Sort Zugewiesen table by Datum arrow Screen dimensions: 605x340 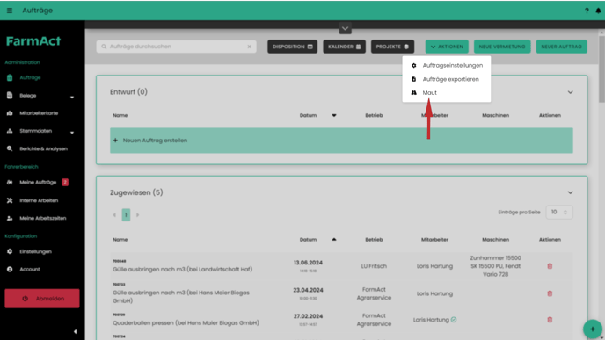[x=334, y=239]
